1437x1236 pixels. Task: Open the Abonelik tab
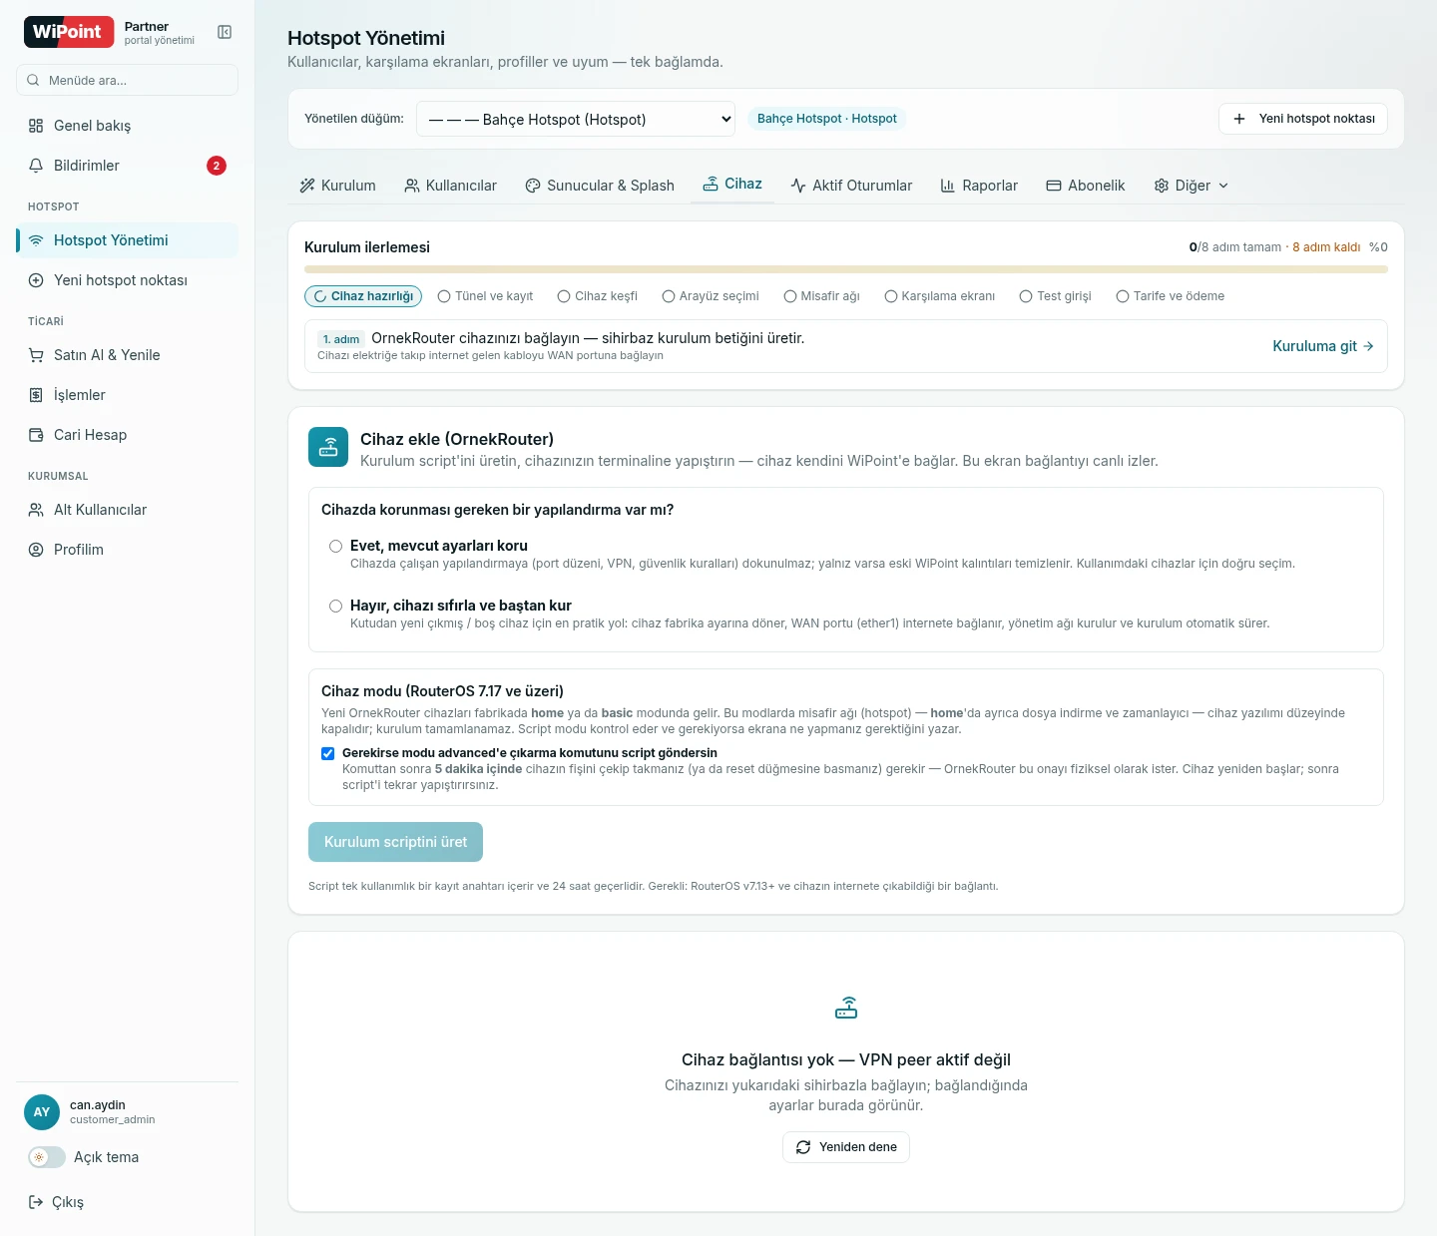1085,186
